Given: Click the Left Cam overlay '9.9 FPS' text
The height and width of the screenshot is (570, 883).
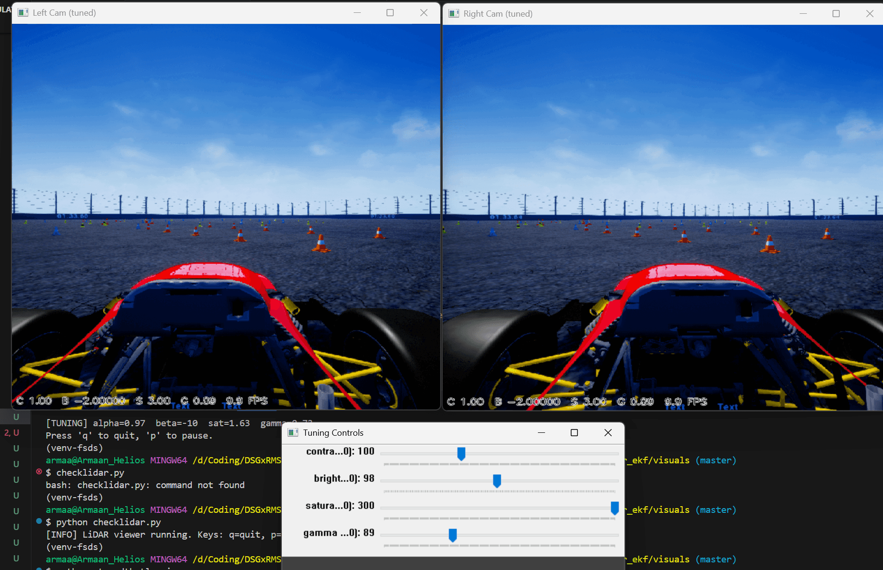Looking at the screenshot, I should click(247, 400).
